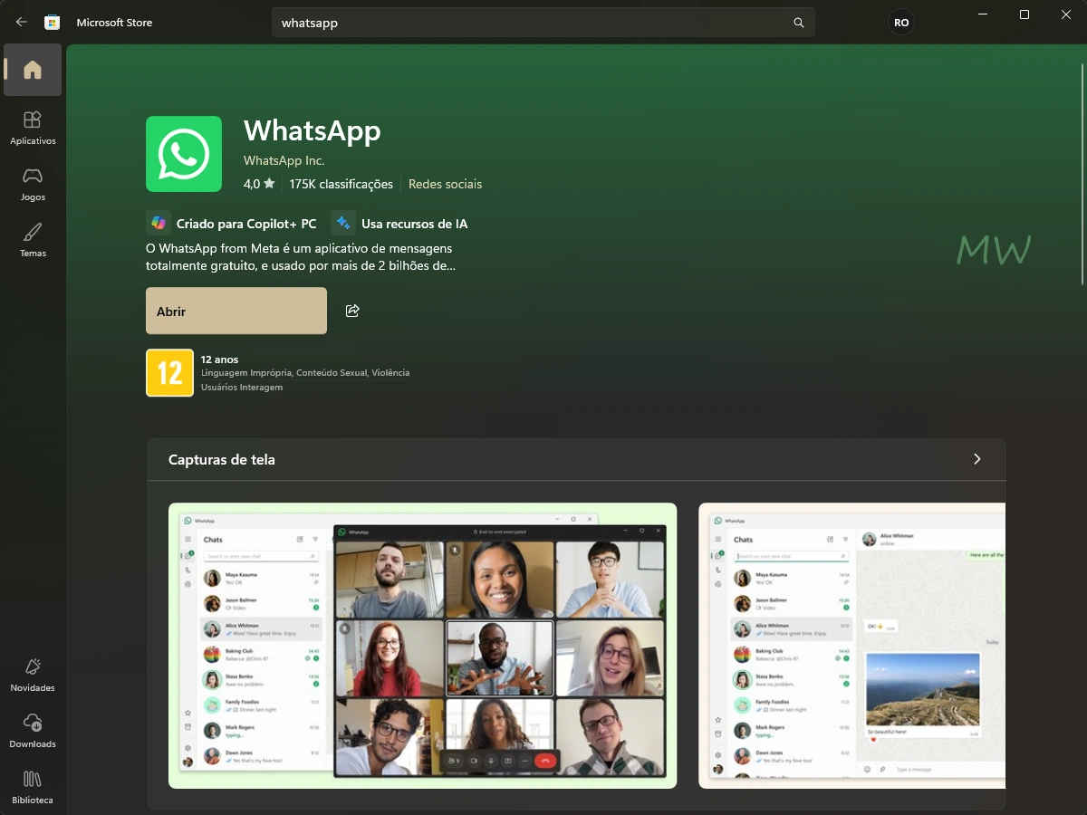Close the Microsoft Store window
This screenshot has height=815, width=1087.
[1066, 14]
